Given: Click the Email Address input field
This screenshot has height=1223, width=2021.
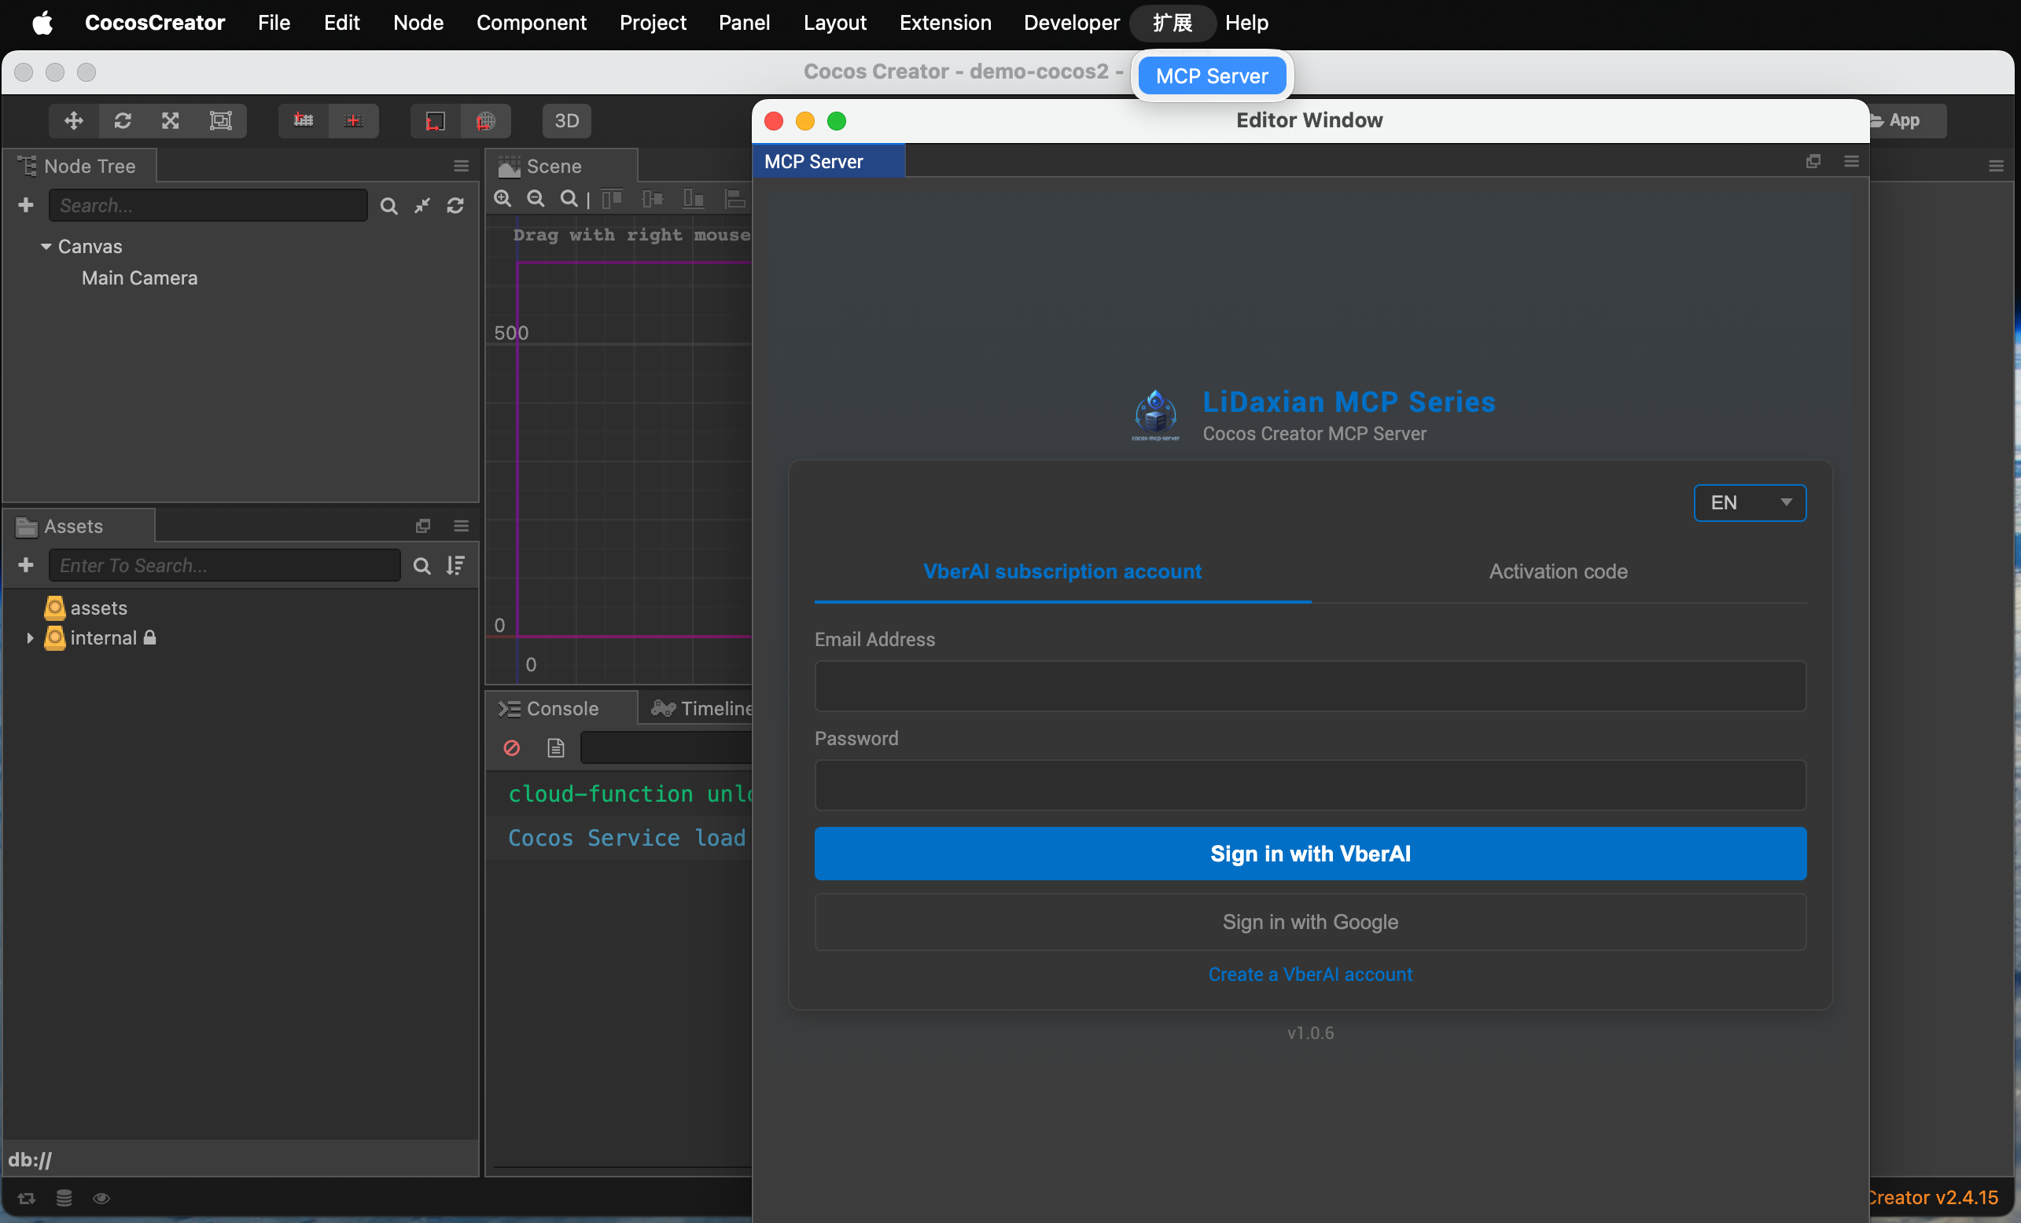Looking at the screenshot, I should (x=1310, y=686).
